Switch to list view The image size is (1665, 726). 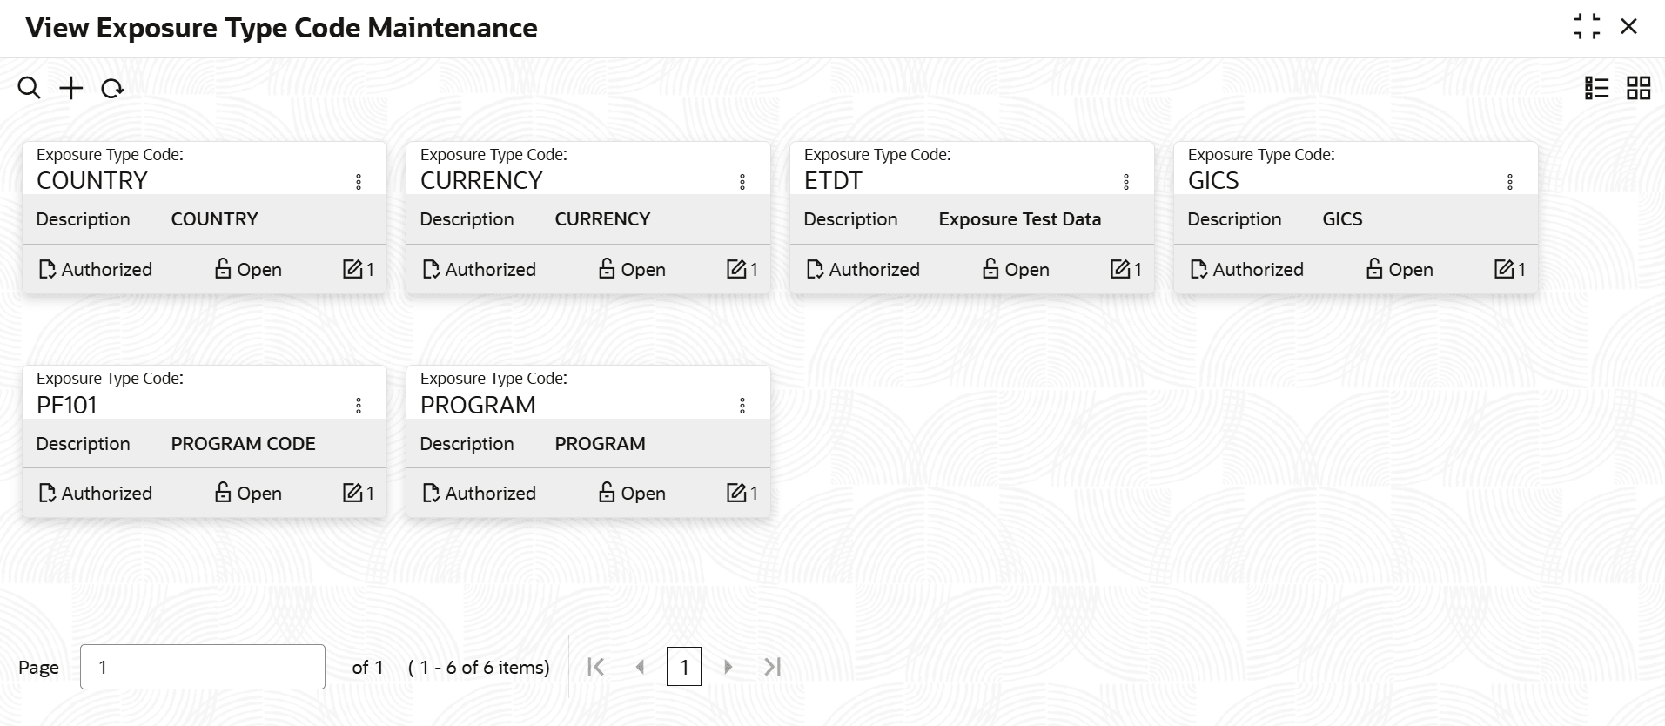pyautogui.click(x=1596, y=88)
